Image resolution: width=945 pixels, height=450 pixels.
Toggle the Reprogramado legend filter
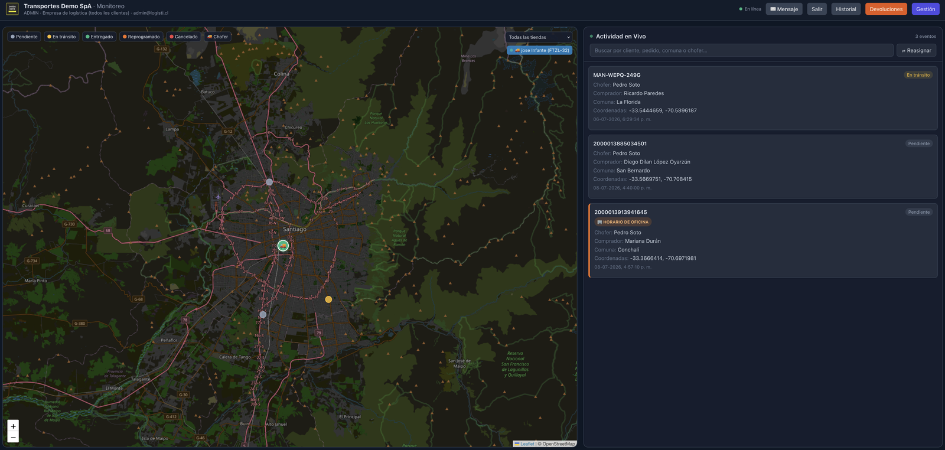141,37
